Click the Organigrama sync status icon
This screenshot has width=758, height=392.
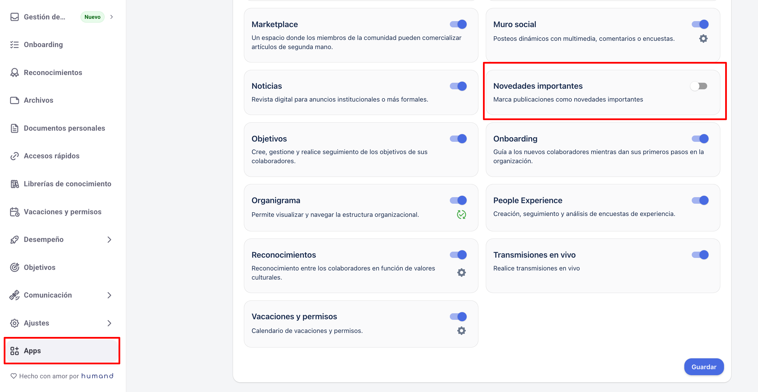[461, 215]
